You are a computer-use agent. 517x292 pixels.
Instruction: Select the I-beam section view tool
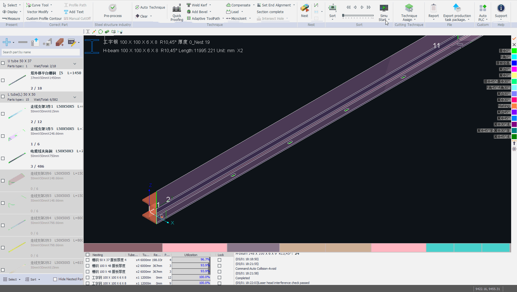[88, 32]
